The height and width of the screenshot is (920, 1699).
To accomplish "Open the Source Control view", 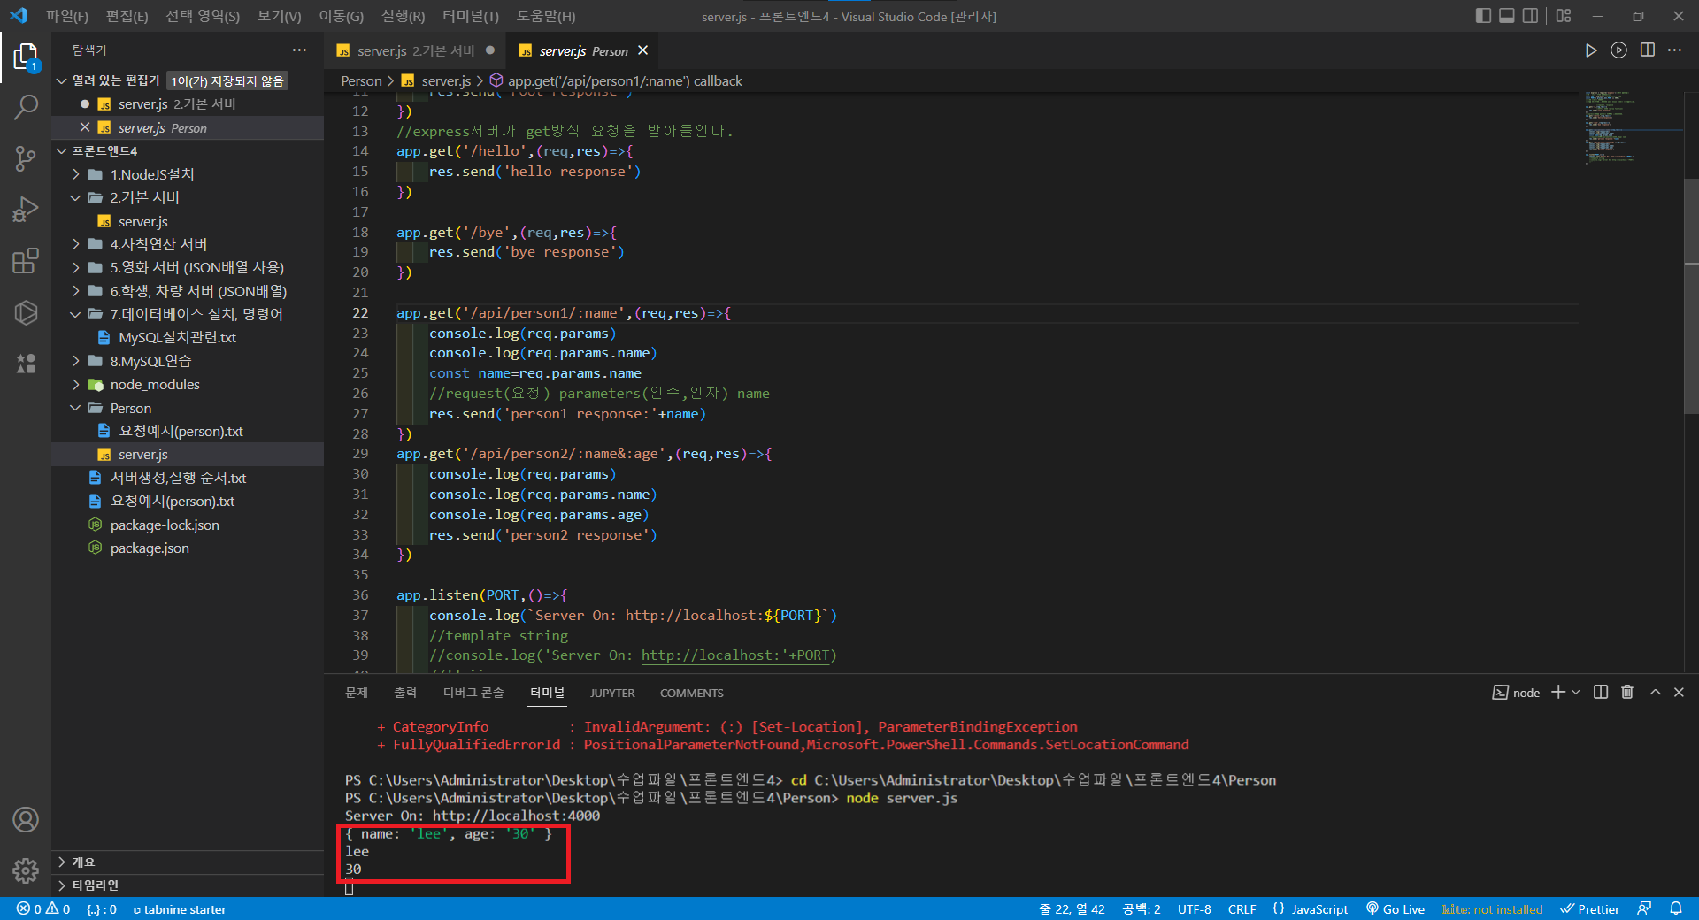I will click(x=26, y=159).
